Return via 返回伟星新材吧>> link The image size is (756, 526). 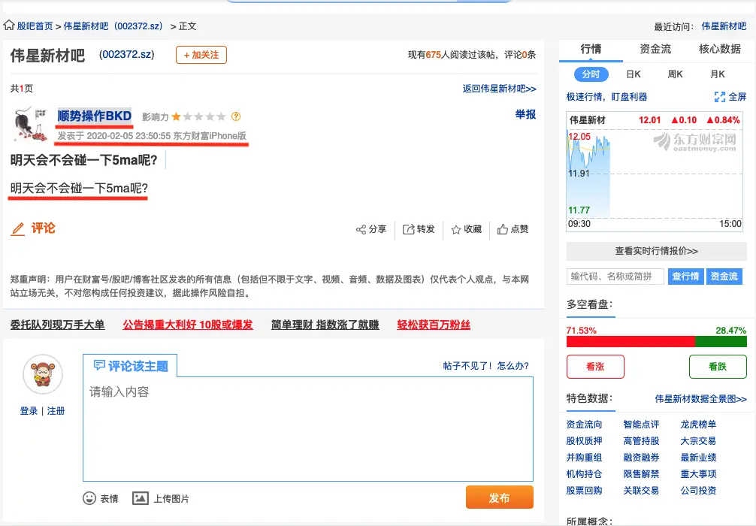499,89
